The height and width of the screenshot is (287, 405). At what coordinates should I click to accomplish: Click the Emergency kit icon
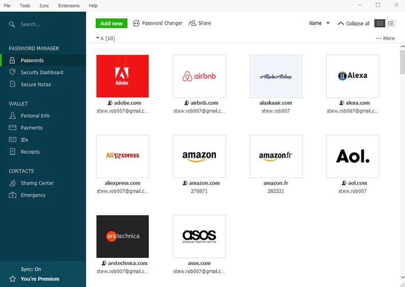coord(12,195)
